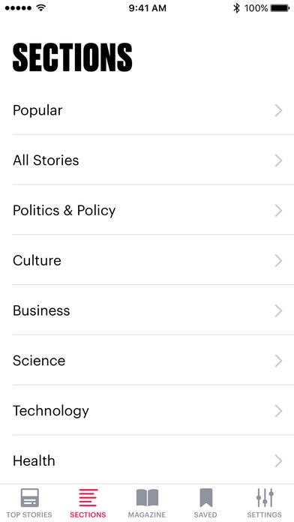Tap the Sections list icon
Screen dimensions: 294x522
(88, 498)
